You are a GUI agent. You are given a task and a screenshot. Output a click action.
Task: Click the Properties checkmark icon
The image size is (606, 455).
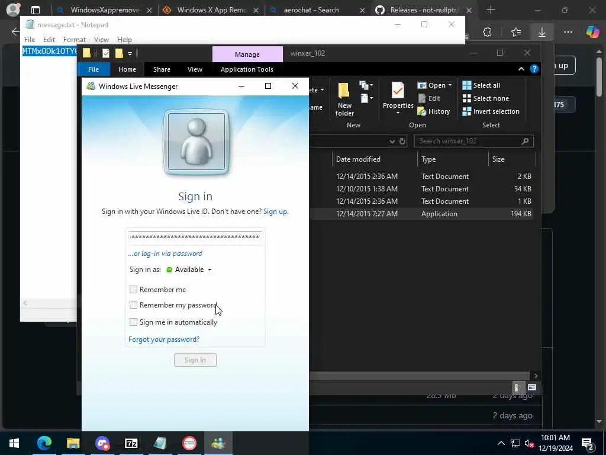398,91
